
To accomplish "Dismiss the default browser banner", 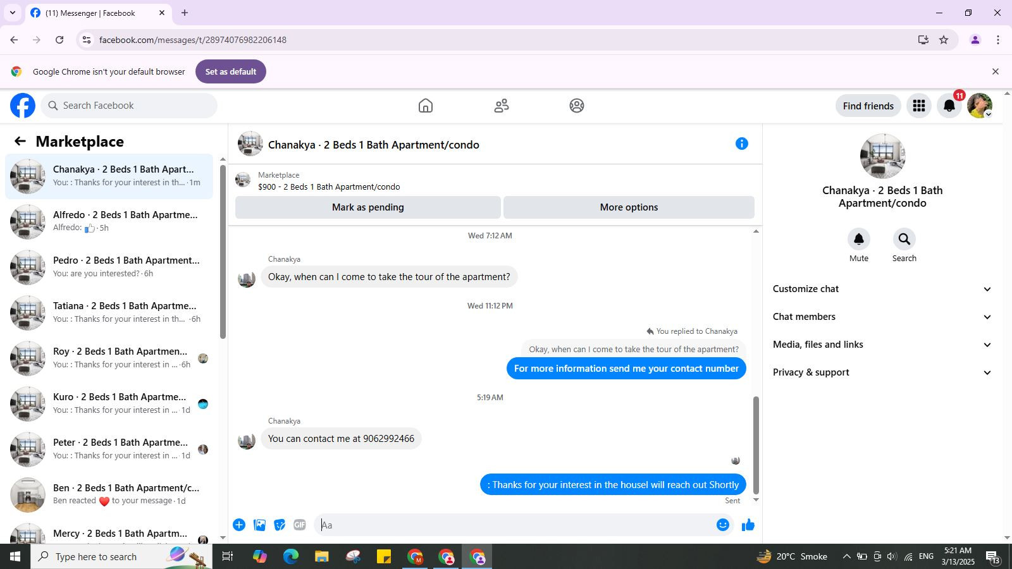I will click(996, 71).
